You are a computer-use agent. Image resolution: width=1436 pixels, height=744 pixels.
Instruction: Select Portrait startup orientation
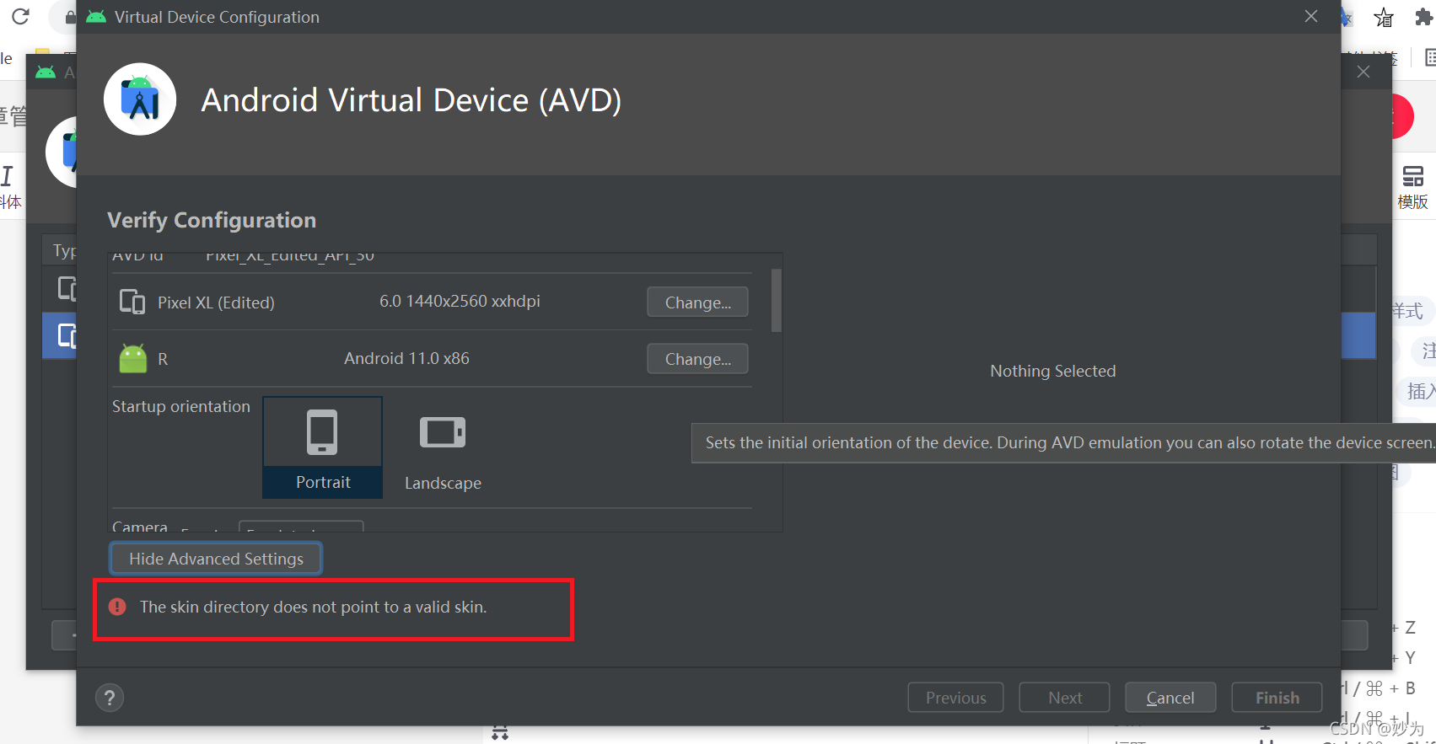point(322,447)
